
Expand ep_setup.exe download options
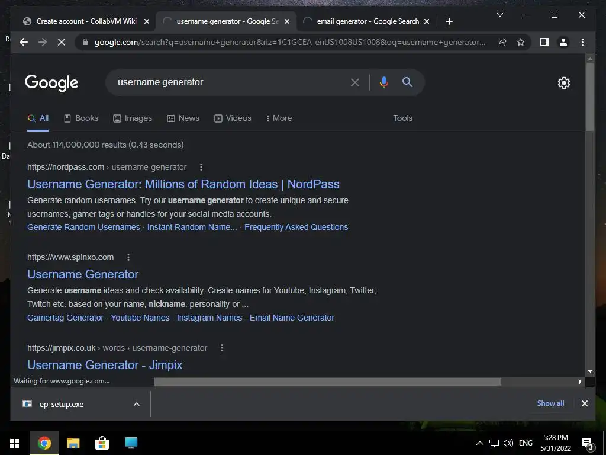coord(137,404)
